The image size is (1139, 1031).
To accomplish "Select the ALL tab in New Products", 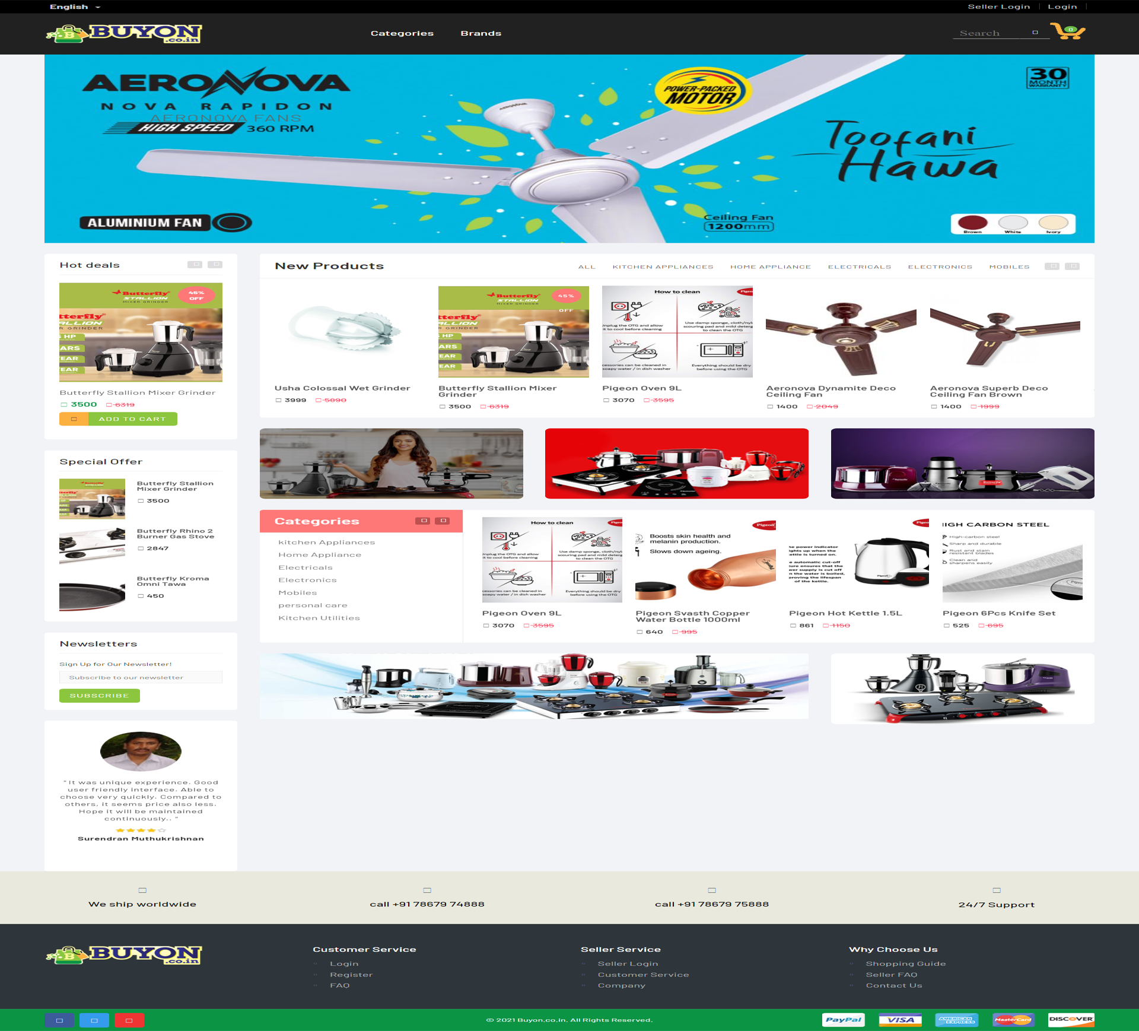I will tap(587, 267).
